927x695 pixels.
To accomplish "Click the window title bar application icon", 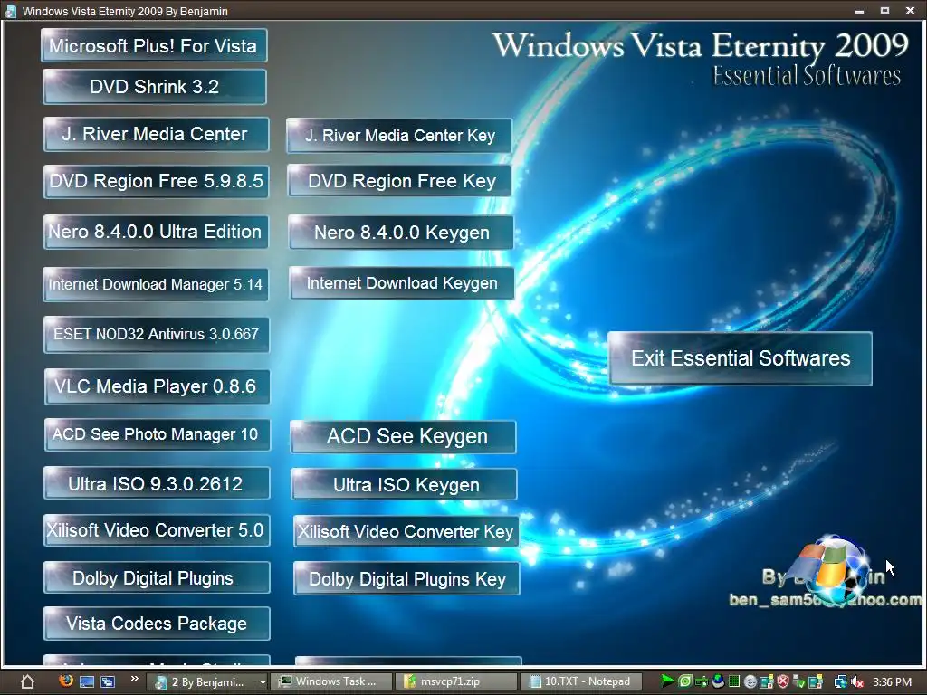I will click(10, 11).
